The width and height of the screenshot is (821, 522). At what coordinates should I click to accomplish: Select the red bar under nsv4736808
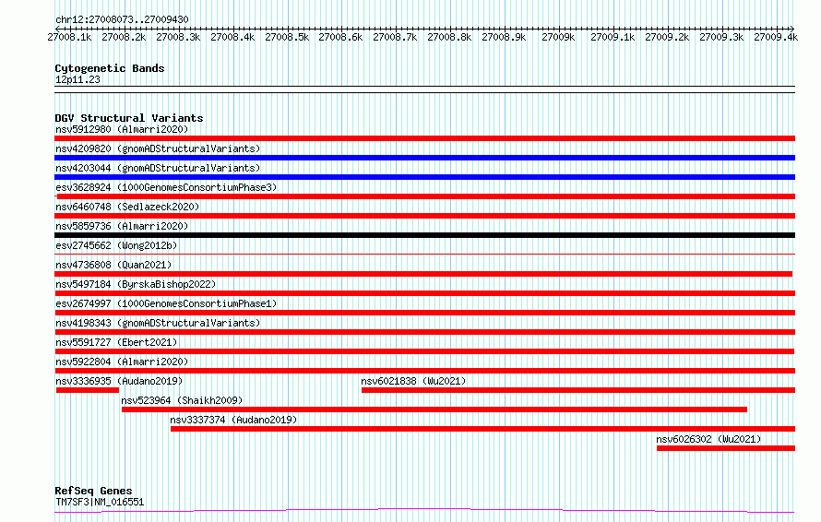coord(423,274)
